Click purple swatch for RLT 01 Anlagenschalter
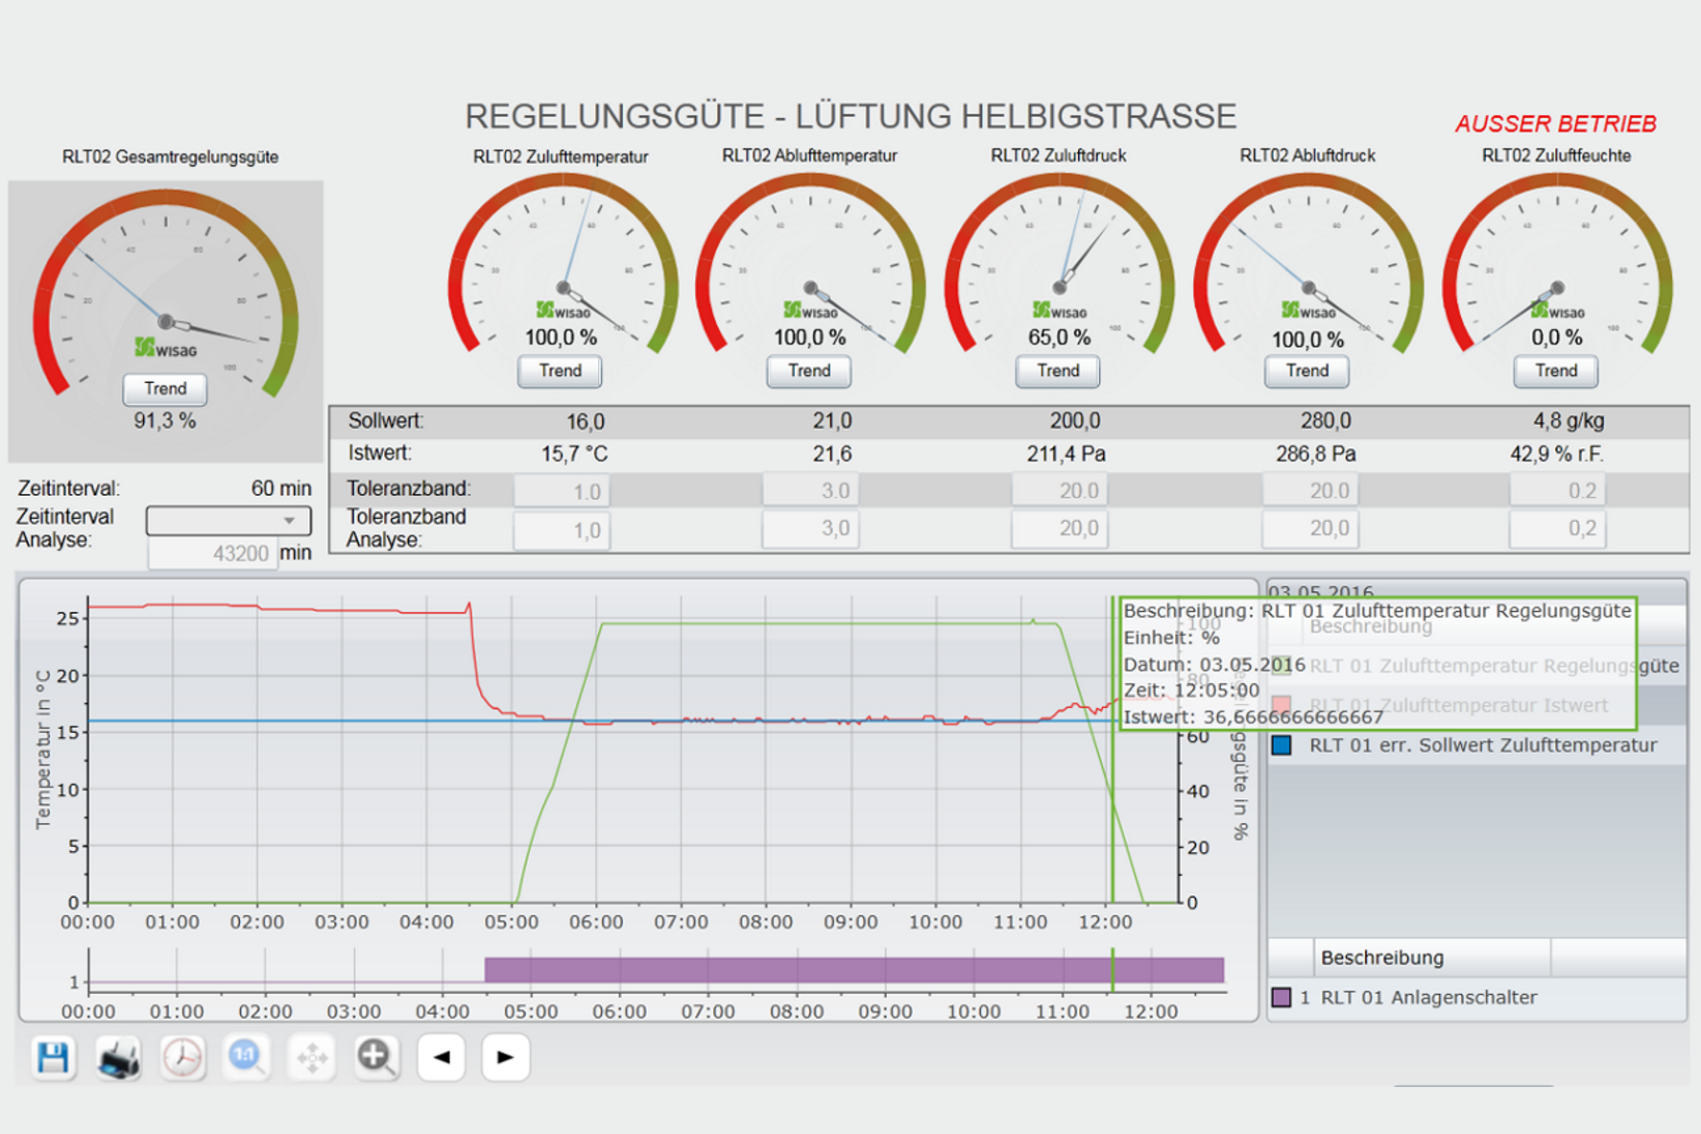The height and width of the screenshot is (1134, 1701). pos(1281,998)
